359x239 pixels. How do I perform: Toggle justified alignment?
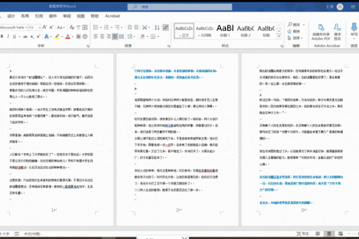click(x=115, y=36)
